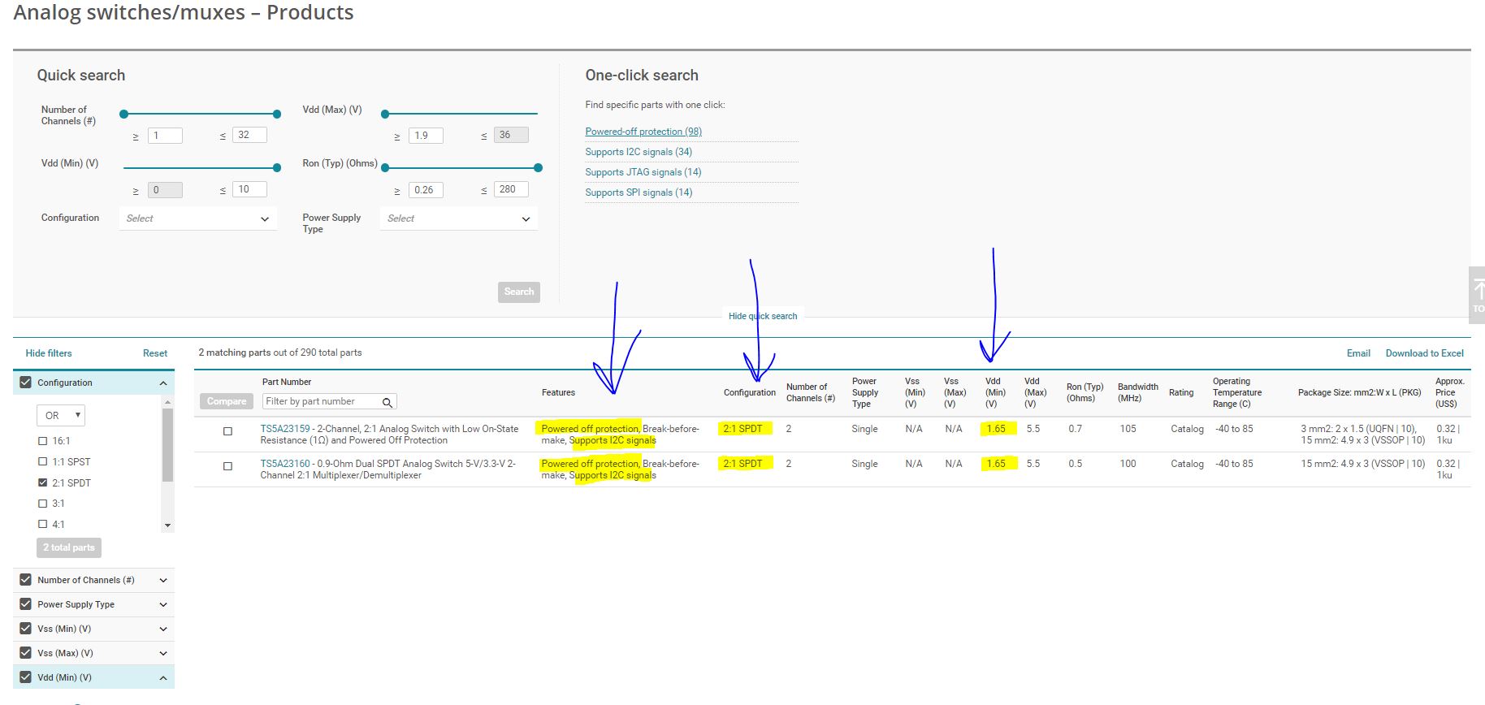Image resolution: width=1485 pixels, height=705 pixels.
Task: Click Hide quick search link
Action: click(763, 316)
